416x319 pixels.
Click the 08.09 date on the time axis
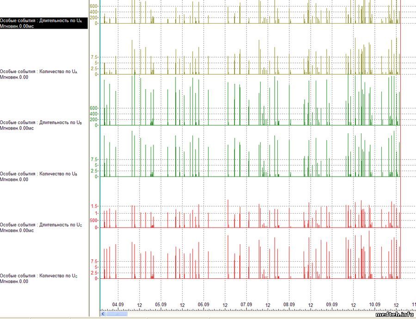click(289, 305)
